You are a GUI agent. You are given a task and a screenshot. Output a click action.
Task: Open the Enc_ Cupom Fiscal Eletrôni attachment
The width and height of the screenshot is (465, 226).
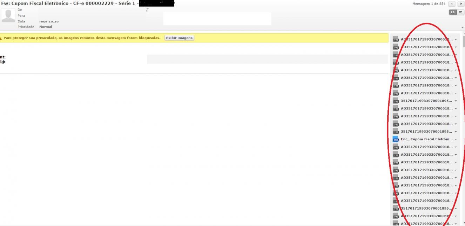point(427,139)
